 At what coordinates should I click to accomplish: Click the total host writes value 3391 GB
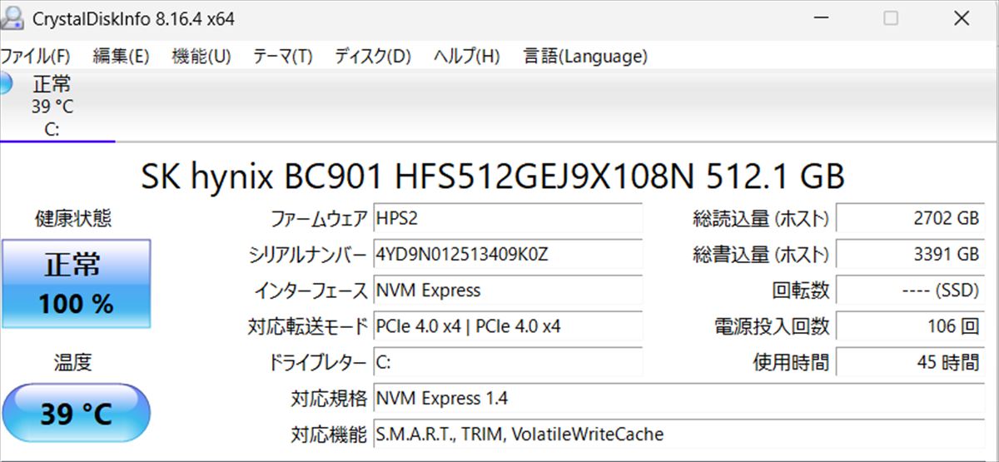(x=909, y=255)
